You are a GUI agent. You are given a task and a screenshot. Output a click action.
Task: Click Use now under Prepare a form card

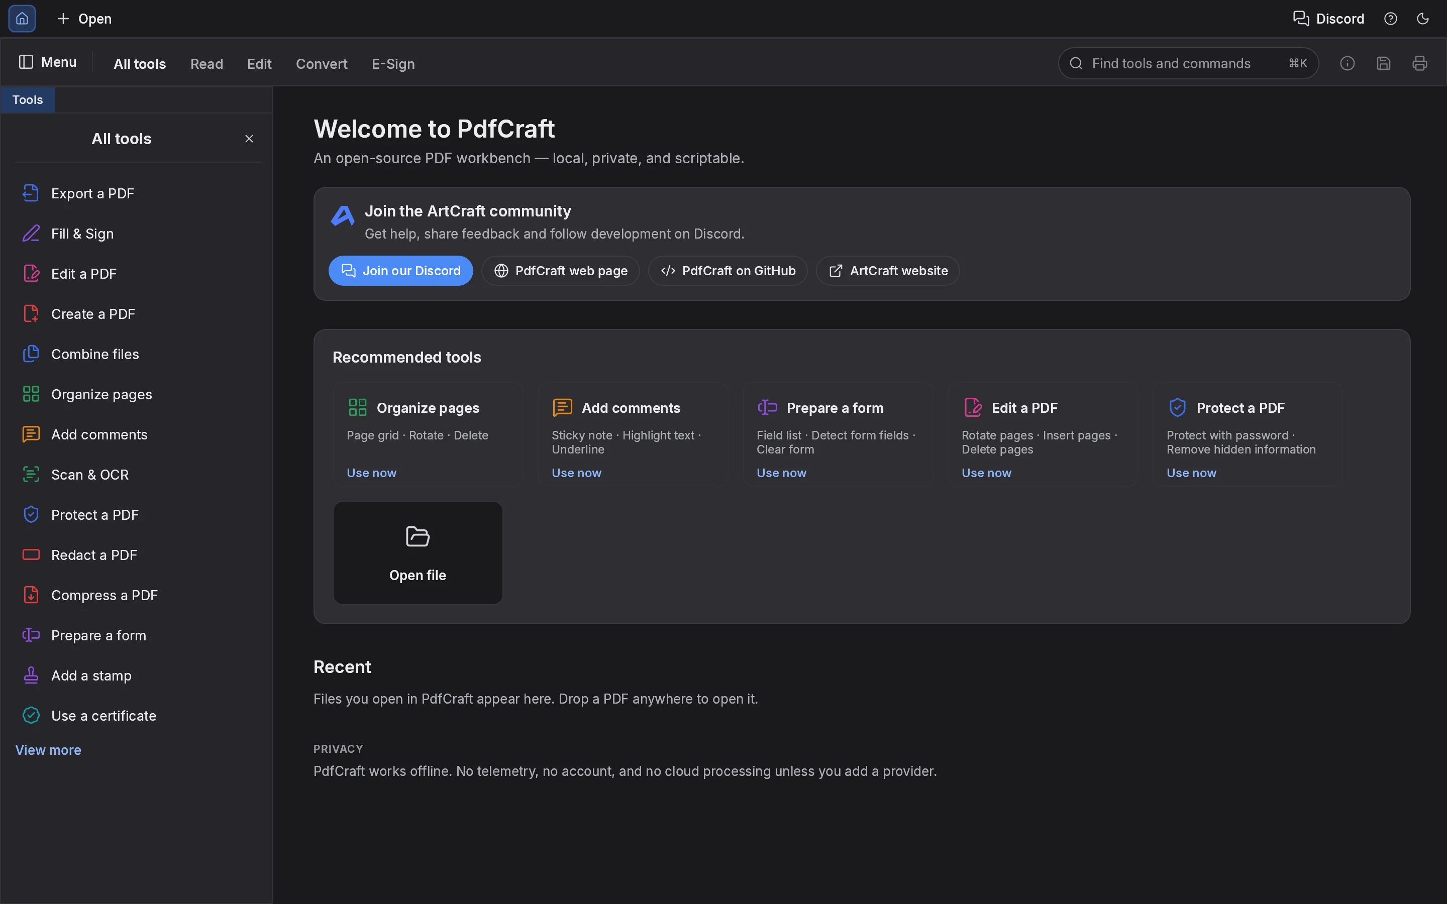tap(781, 473)
